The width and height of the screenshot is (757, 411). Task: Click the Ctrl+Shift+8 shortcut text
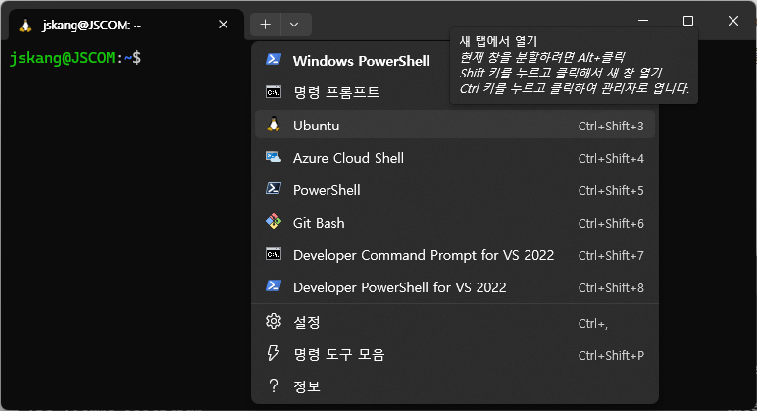tap(611, 287)
